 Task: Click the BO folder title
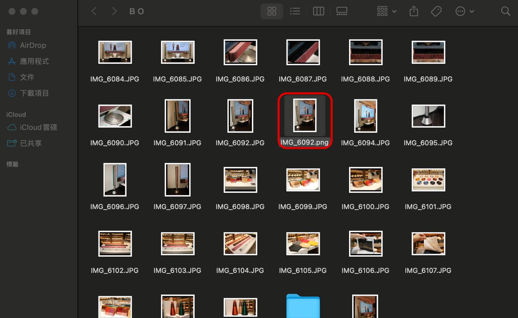[137, 11]
